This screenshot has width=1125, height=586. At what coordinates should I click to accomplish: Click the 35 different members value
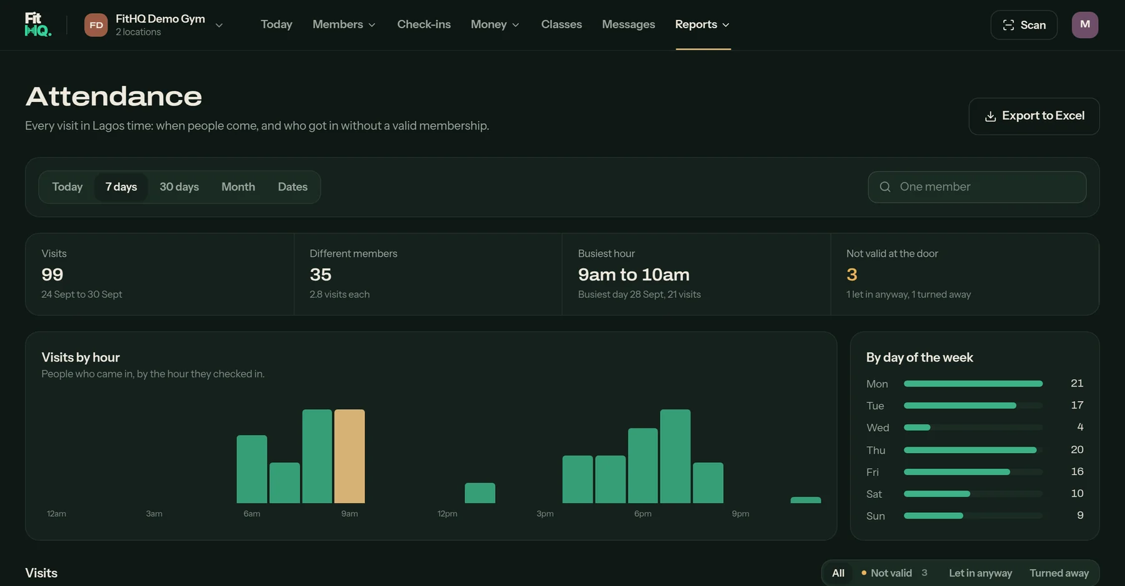321,274
